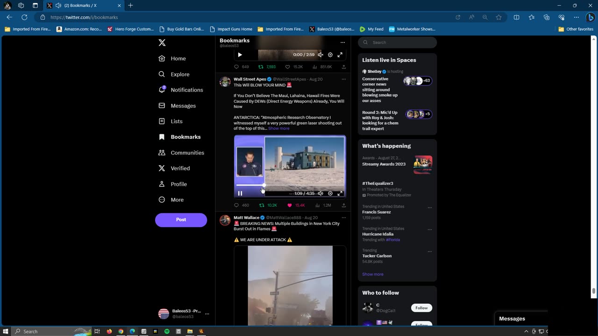Viewport: 598px width, 336px height.
Task: Open Wall Street Apes profile avatar
Action: tap(225, 82)
